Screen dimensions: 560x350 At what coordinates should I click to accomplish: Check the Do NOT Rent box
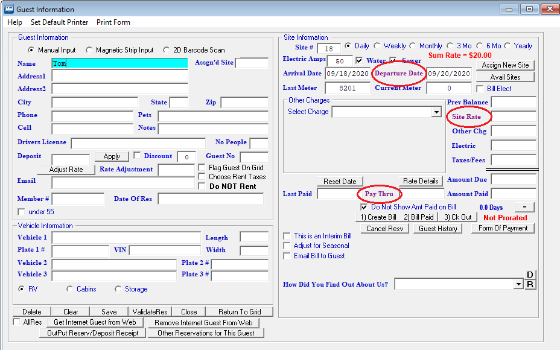(x=202, y=186)
